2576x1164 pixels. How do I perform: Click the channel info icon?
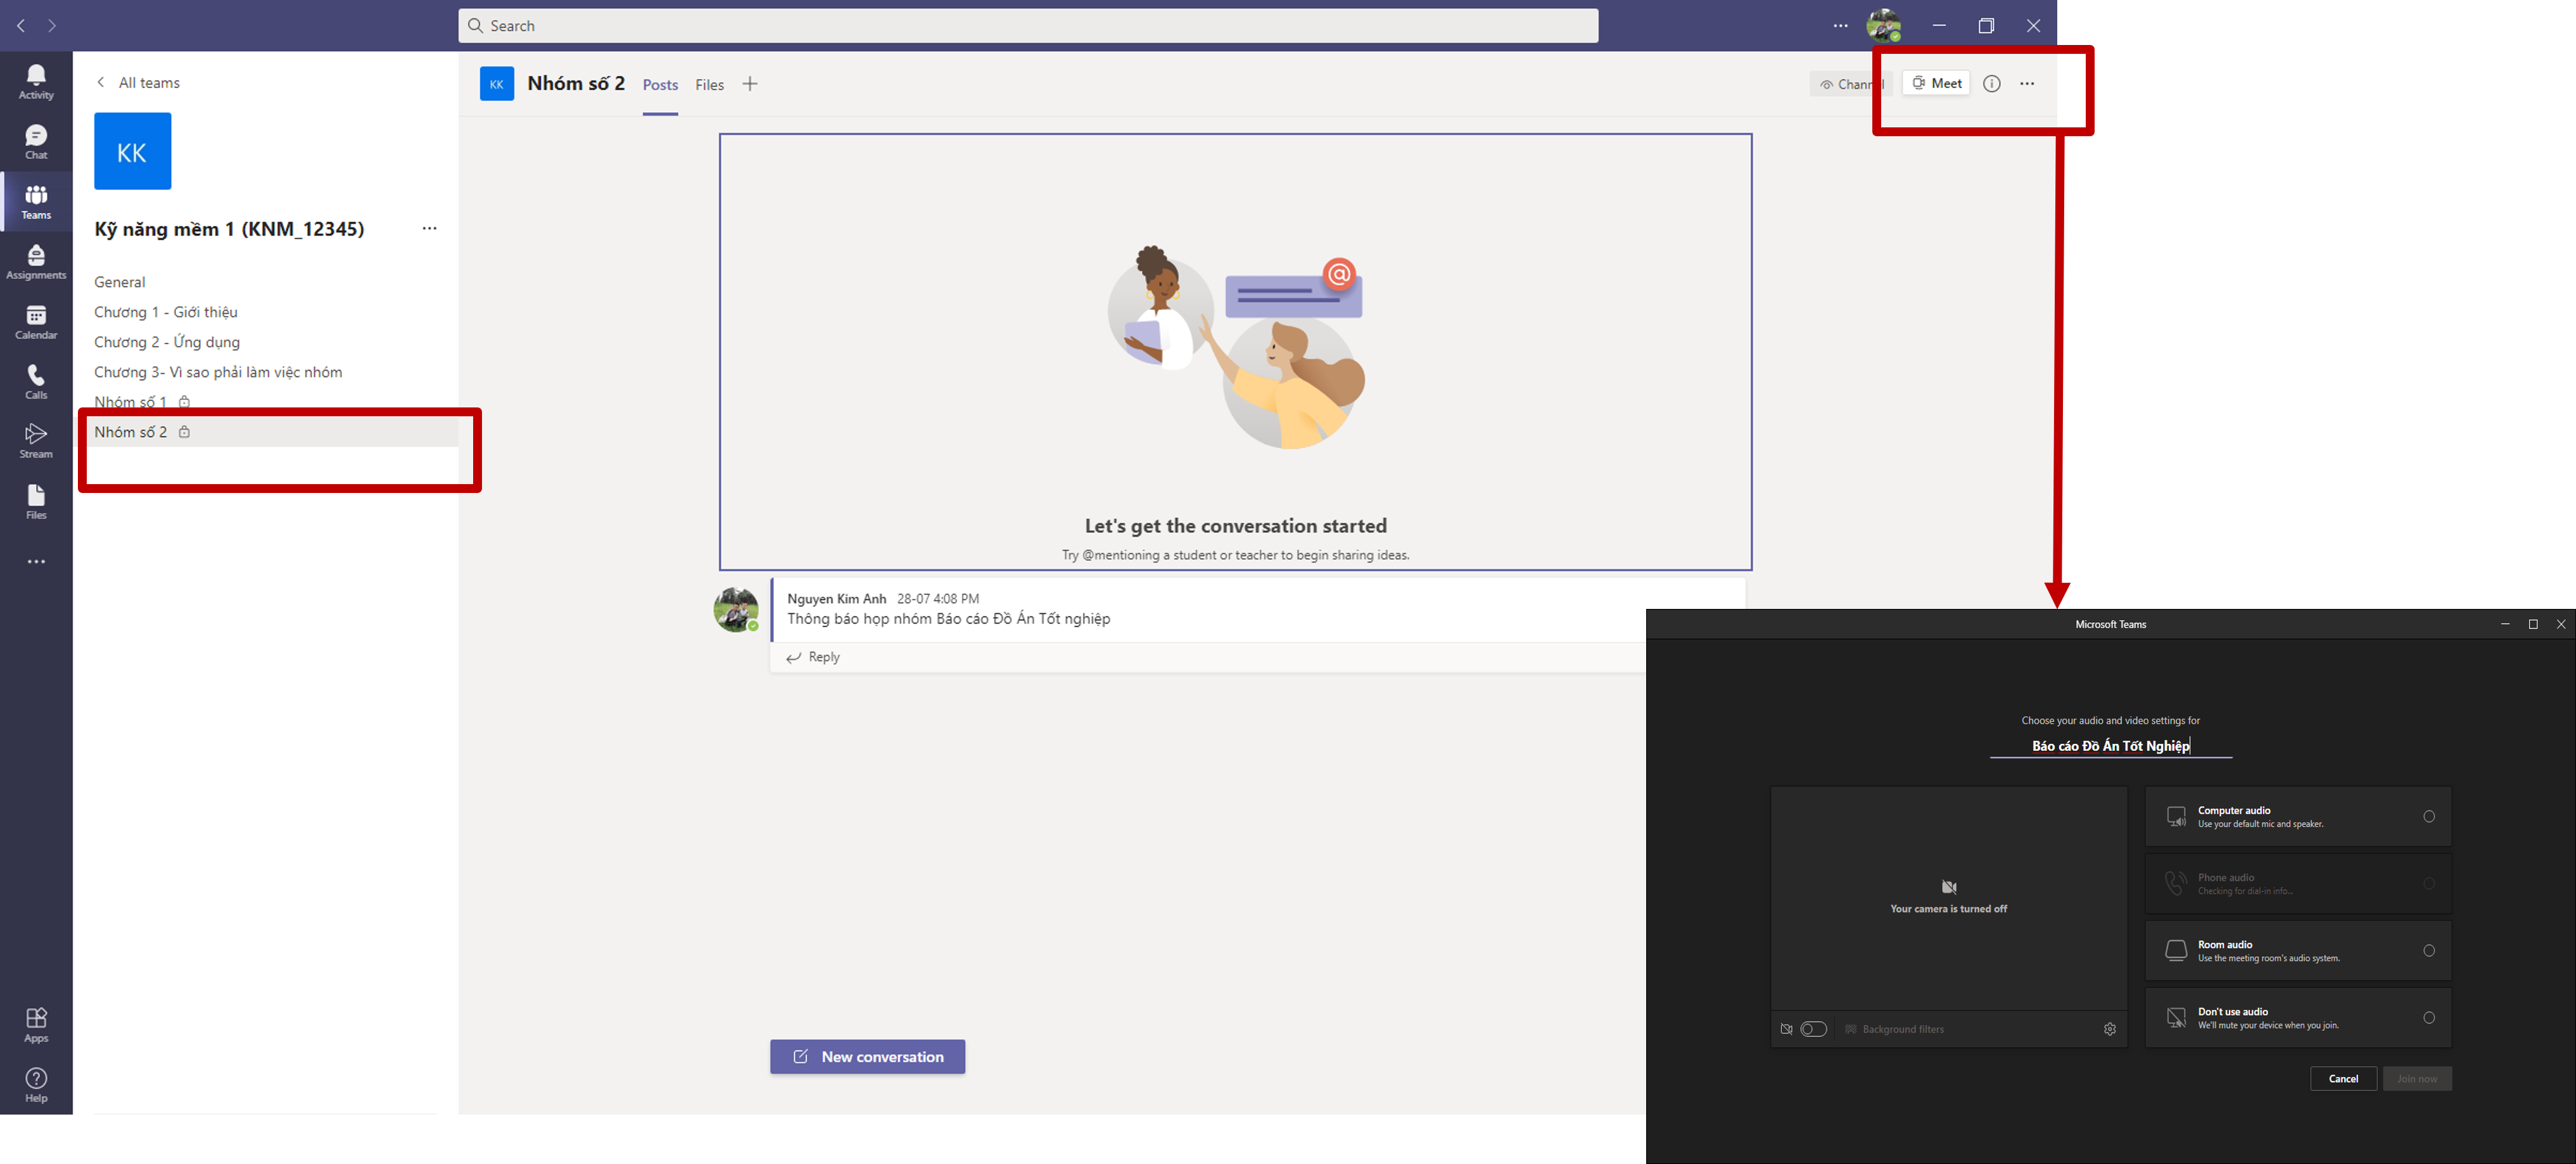(x=1991, y=84)
